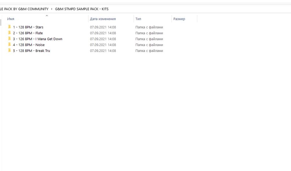Open breadcrumb chevron before G&M STMPD SAMPLE PACK - KITS

(52, 9)
